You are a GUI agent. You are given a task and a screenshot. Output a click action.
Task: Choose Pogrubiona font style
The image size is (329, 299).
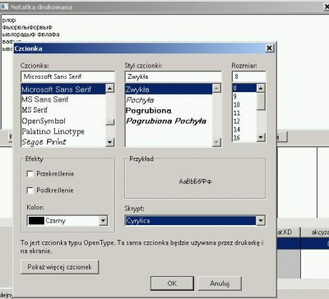[148, 111]
